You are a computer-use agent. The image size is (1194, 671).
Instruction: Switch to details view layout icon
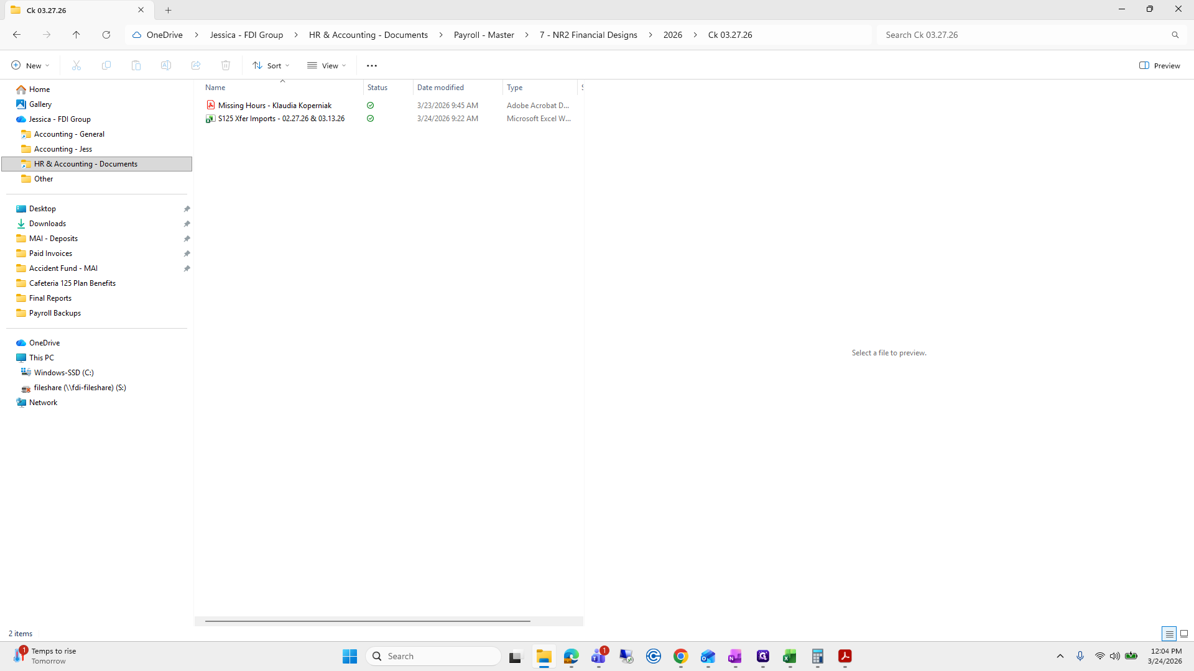1169,634
